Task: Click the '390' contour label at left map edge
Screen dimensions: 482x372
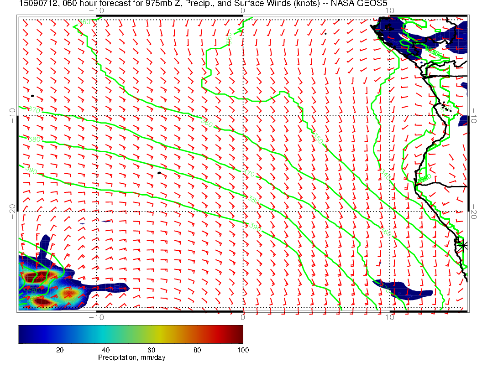Action: click(x=31, y=170)
